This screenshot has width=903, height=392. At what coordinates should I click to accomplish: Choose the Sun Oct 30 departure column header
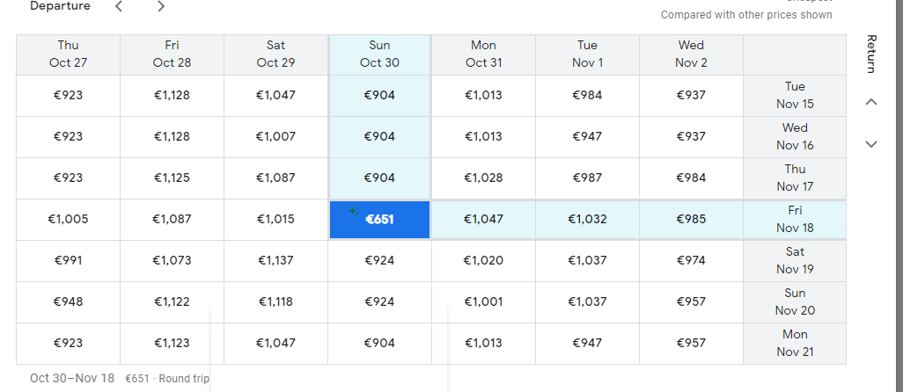pyautogui.click(x=379, y=54)
